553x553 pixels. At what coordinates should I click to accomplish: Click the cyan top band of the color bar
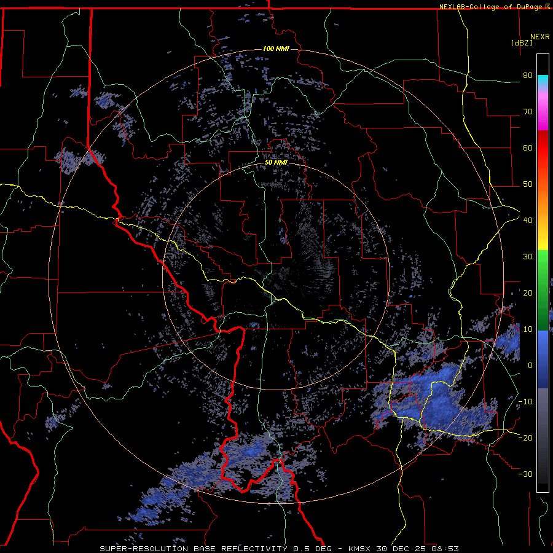coord(543,80)
